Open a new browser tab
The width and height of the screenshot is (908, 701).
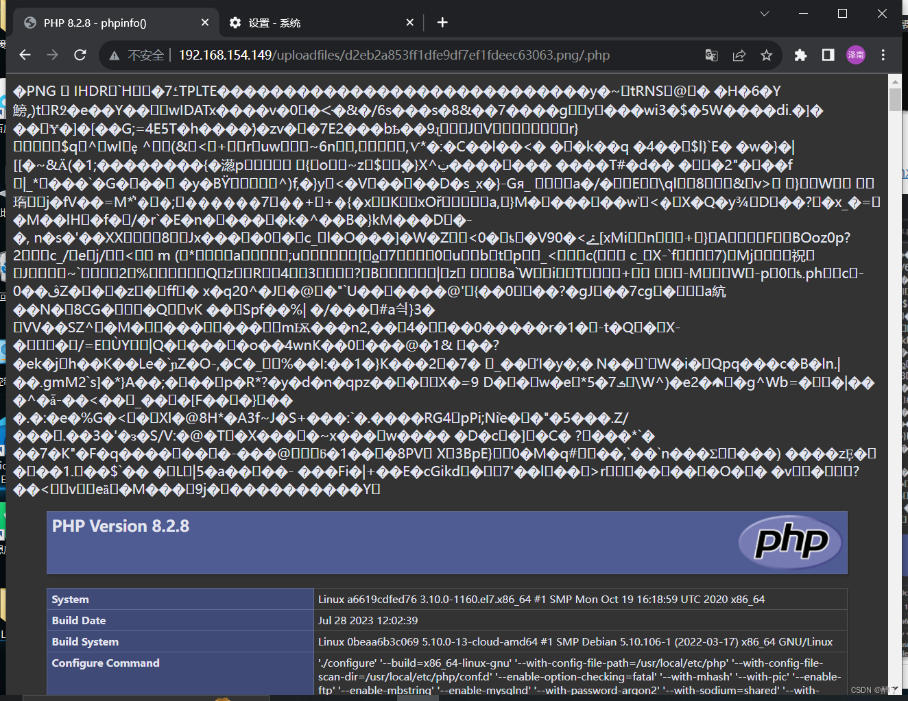442,23
